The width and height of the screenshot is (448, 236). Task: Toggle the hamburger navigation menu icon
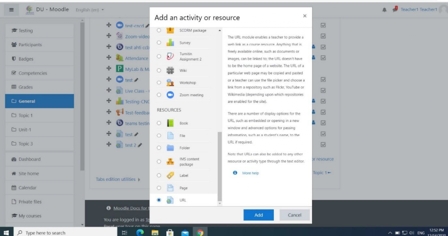(x=11, y=10)
